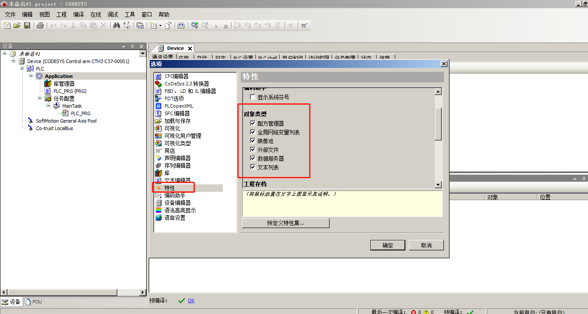Select FDT选项 in options list
The image size is (588, 314).
(174, 99)
